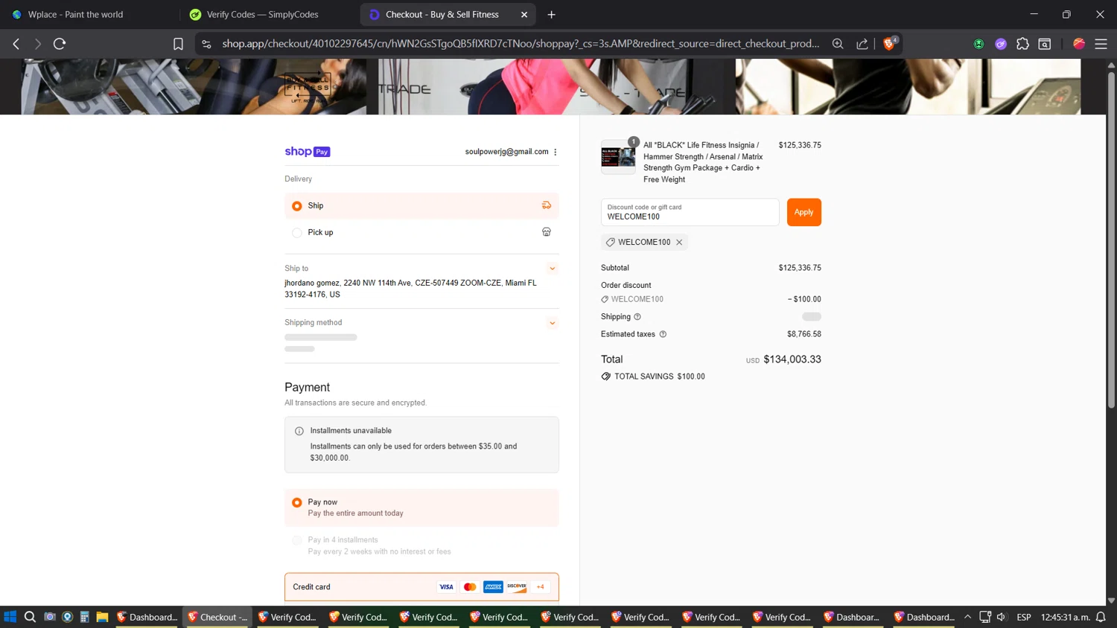The height and width of the screenshot is (628, 1117).
Task: Show hidden system tray icons
Action: pos(967,617)
